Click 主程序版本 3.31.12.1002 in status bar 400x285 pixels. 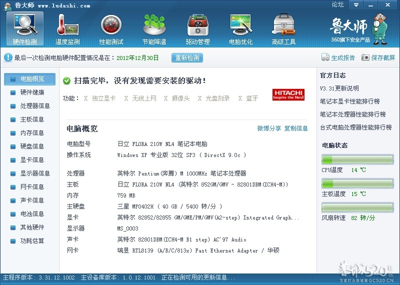point(39,277)
